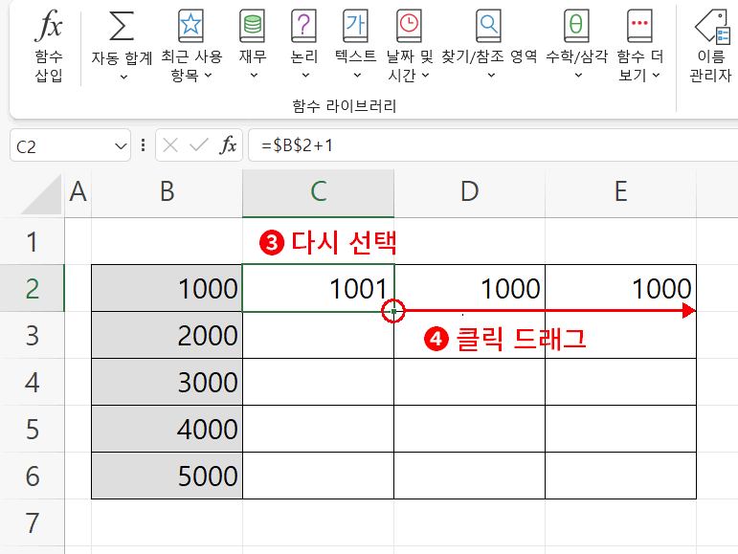This screenshot has height=554, width=738.
Task: Click the three-dot handle next to Name Box
Action: pyautogui.click(x=143, y=144)
